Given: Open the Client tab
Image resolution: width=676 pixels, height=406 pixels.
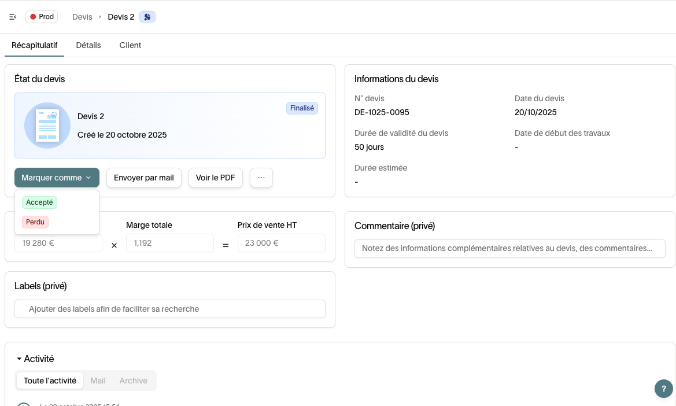Looking at the screenshot, I should [130, 45].
